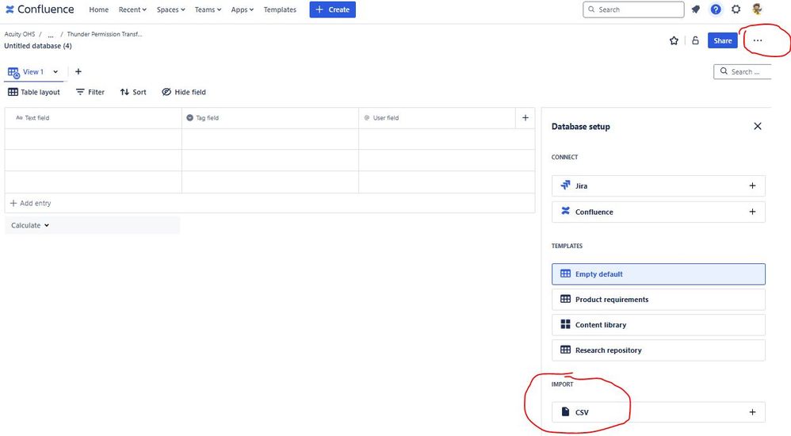Add the CSV import with its plus
The image size is (791, 436).
pyautogui.click(x=752, y=412)
